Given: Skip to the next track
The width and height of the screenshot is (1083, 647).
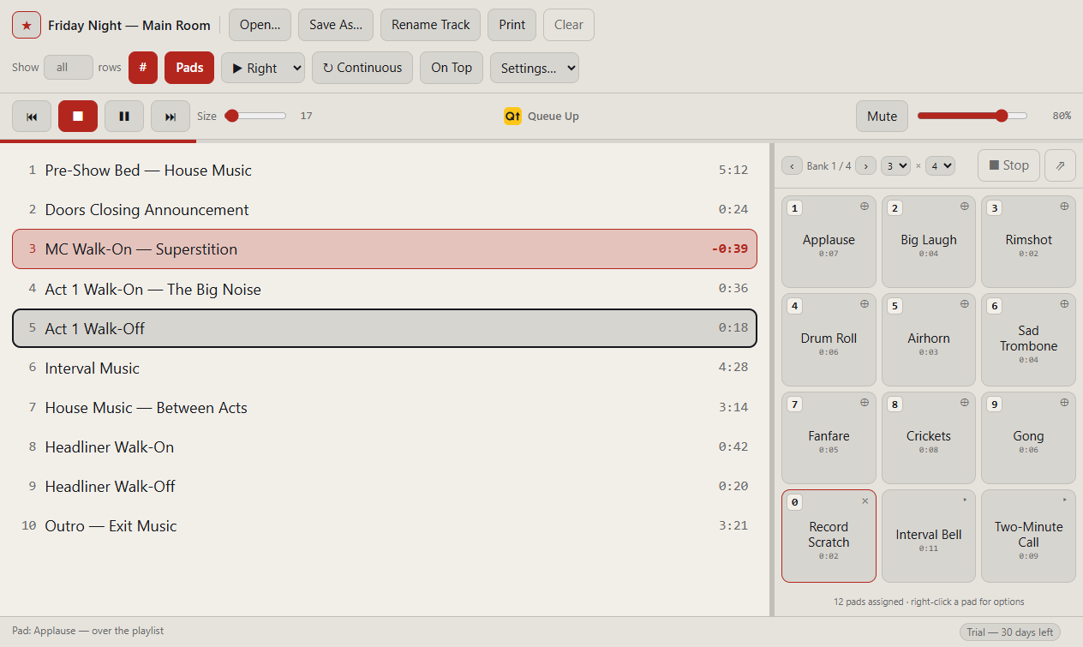Looking at the screenshot, I should click(171, 117).
